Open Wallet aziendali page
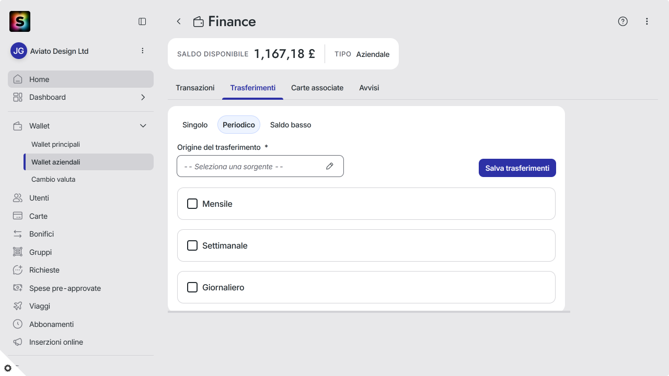 pos(88,162)
